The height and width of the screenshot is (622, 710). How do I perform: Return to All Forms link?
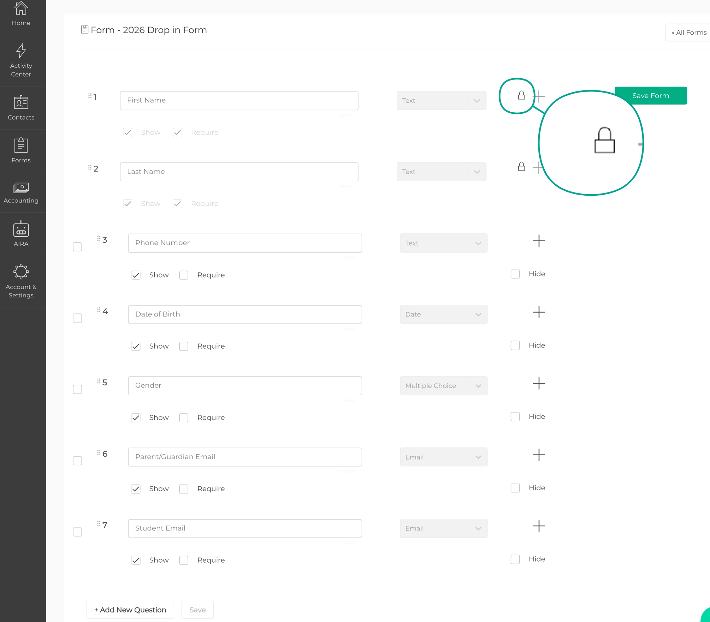(x=688, y=32)
